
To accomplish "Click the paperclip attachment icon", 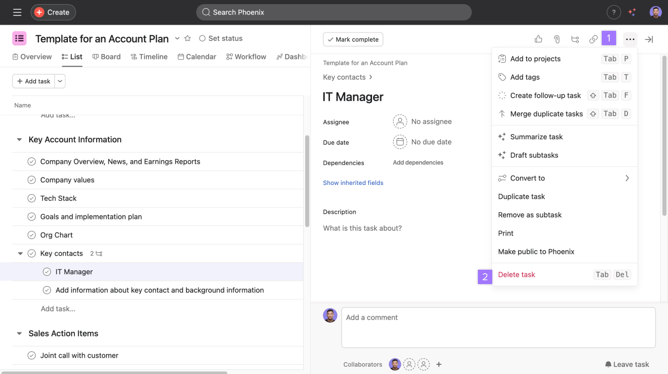I will (556, 39).
